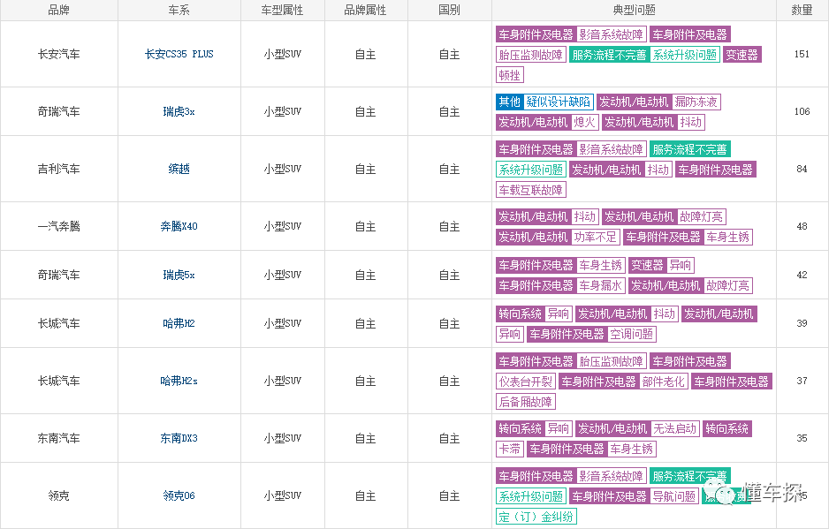This screenshot has height=529, width=829.
Task: Select the 领克 brand cell
Action: [58, 495]
